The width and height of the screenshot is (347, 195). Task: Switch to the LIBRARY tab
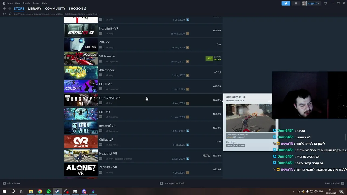35,8
